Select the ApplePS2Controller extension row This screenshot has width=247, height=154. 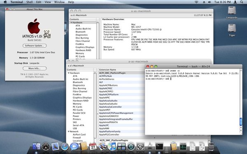point(121,135)
